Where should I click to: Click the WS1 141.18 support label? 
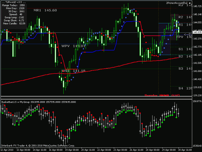point(73,71)
